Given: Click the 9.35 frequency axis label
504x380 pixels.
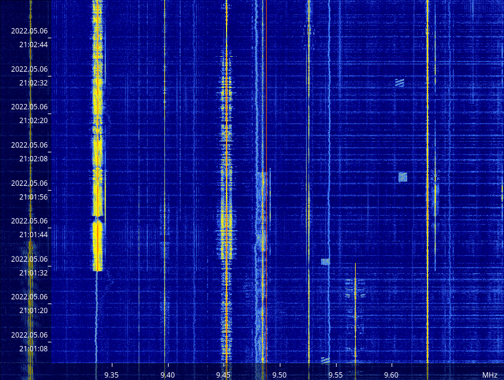Looking at the screenshot, I should click(112, 375).
